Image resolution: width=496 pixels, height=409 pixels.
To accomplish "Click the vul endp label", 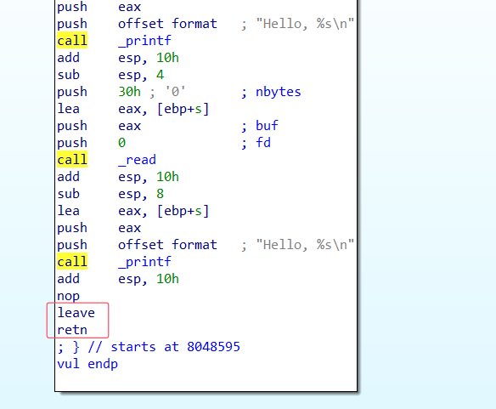I will [87, 364].
